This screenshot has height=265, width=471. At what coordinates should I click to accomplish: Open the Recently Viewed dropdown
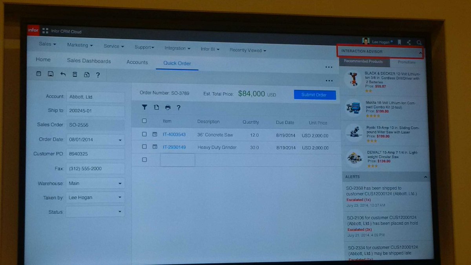pyautogui.click(x=248, y=50)
